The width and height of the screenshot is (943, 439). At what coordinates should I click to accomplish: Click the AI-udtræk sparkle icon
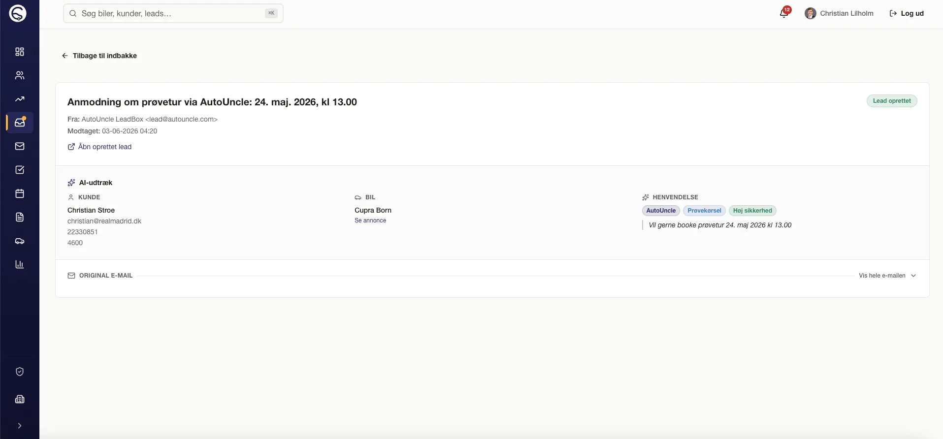(x=71, y=183)
